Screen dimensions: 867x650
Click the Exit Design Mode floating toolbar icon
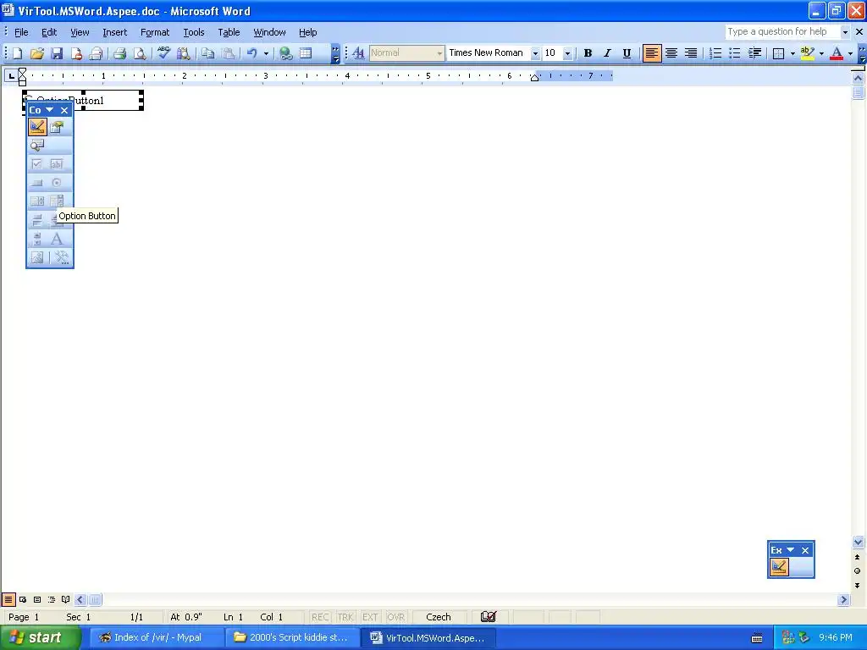coord(779,567)
